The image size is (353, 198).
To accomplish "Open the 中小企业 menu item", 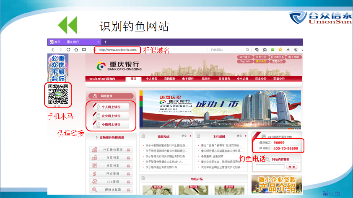I will point(242,79).
